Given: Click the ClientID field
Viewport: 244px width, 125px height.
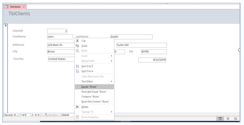Looking at the screenshot, I should pos(57,31).
